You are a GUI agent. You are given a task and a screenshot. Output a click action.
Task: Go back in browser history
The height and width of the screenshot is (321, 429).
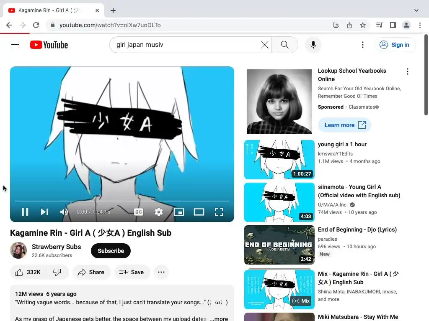9,25
